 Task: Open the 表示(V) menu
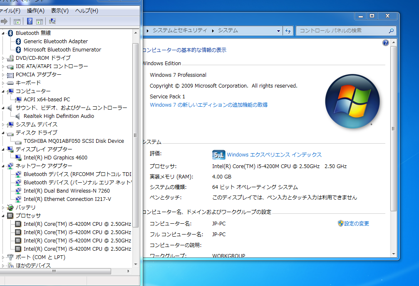pos(60,11)
